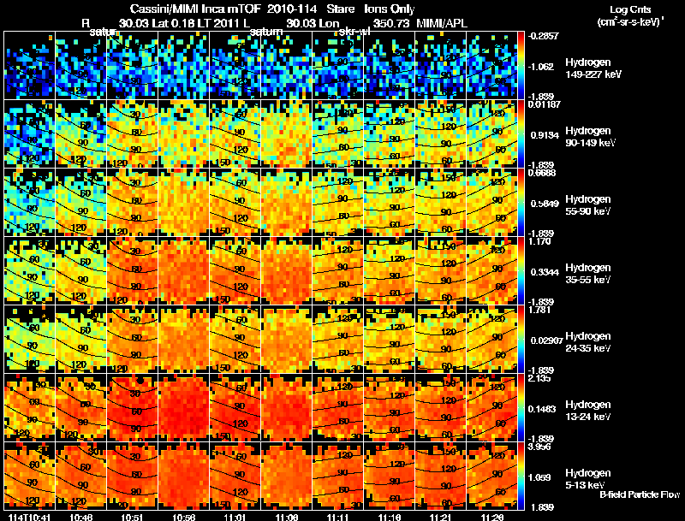Click the 11:16 panel in the 24-35 keV row
Viewport: 685px width, 521px height.
[390, 339]
